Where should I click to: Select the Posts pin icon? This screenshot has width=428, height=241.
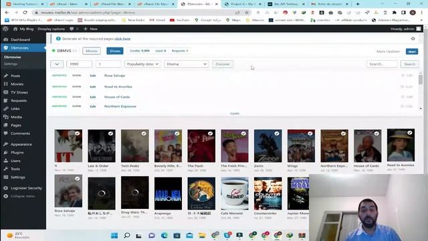(x=6, y=76)
